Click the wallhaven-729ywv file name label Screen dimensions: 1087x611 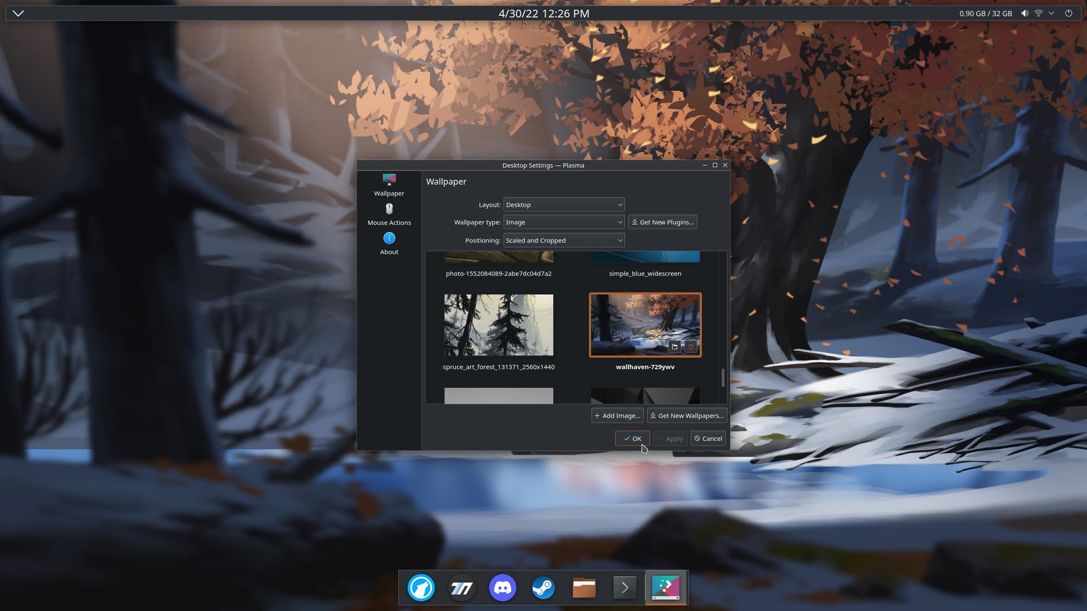[x=645, y=367]
